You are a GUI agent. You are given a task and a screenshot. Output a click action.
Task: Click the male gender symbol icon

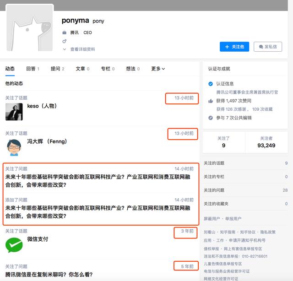(x=64, y=41)
